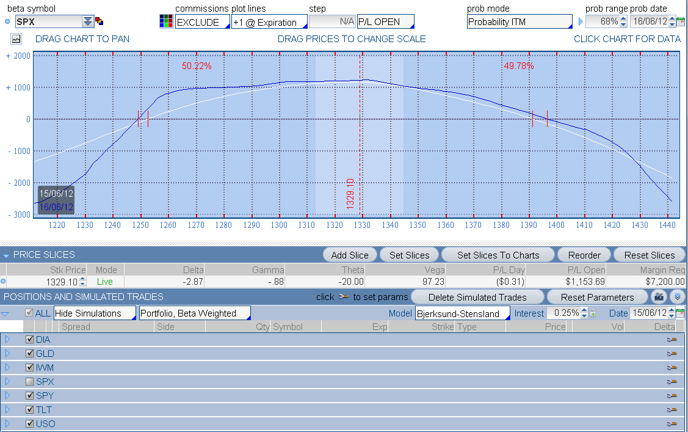Open parameters wrench for the IWM row

point(672,367)
